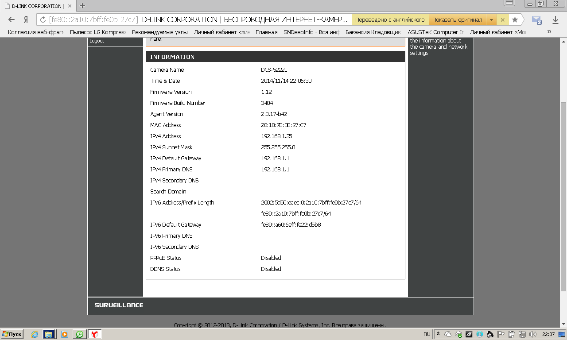This screenshot has height=340, width=567.
Task: Open the Yandex home button
Action: pos(26,20)
